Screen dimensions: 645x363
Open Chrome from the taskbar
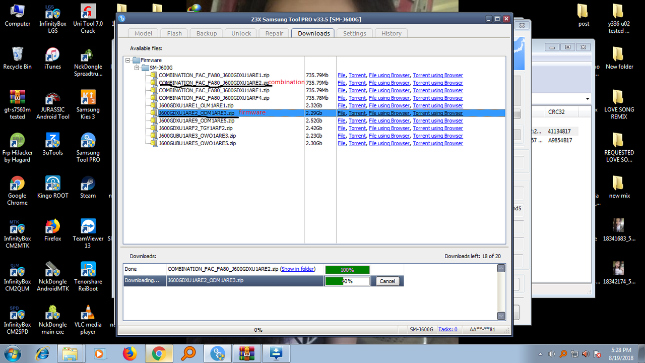(x=159, y=353)
